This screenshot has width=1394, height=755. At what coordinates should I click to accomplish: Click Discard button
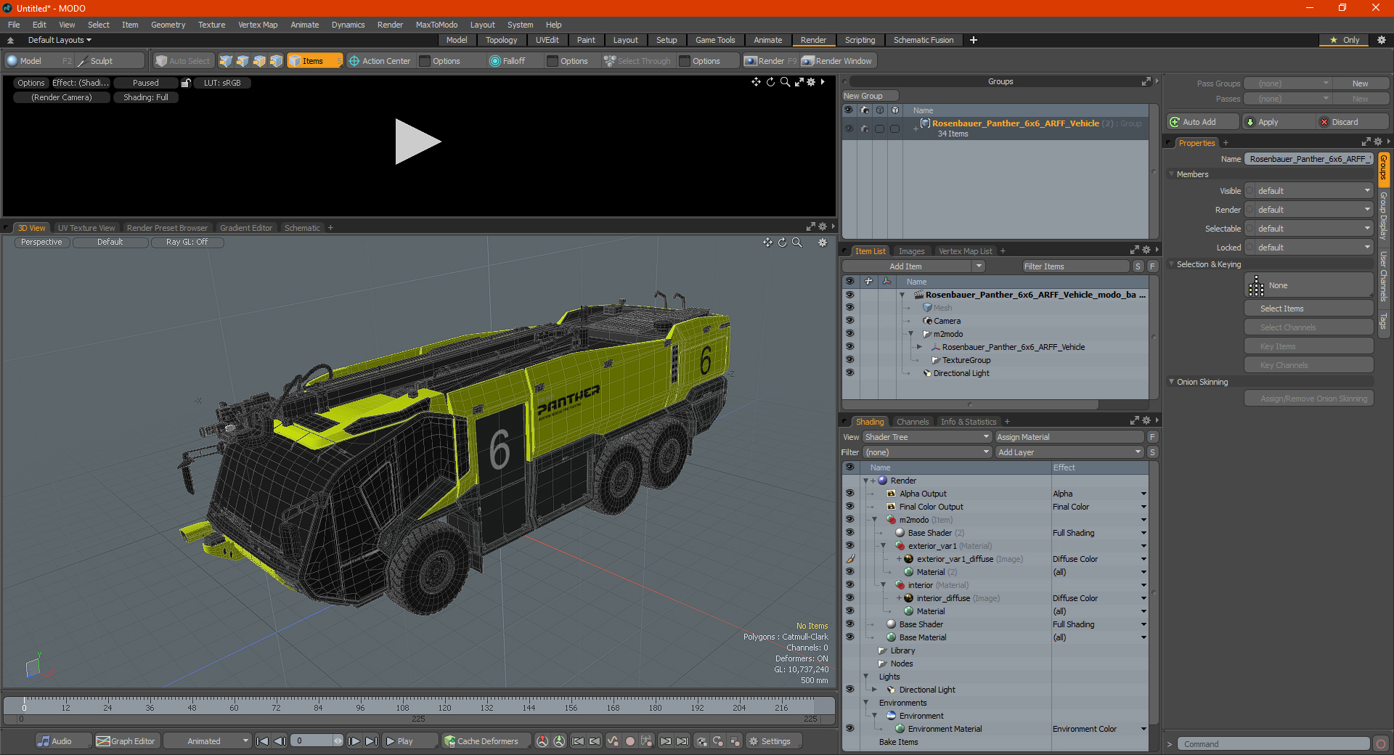pos(1353,122)
